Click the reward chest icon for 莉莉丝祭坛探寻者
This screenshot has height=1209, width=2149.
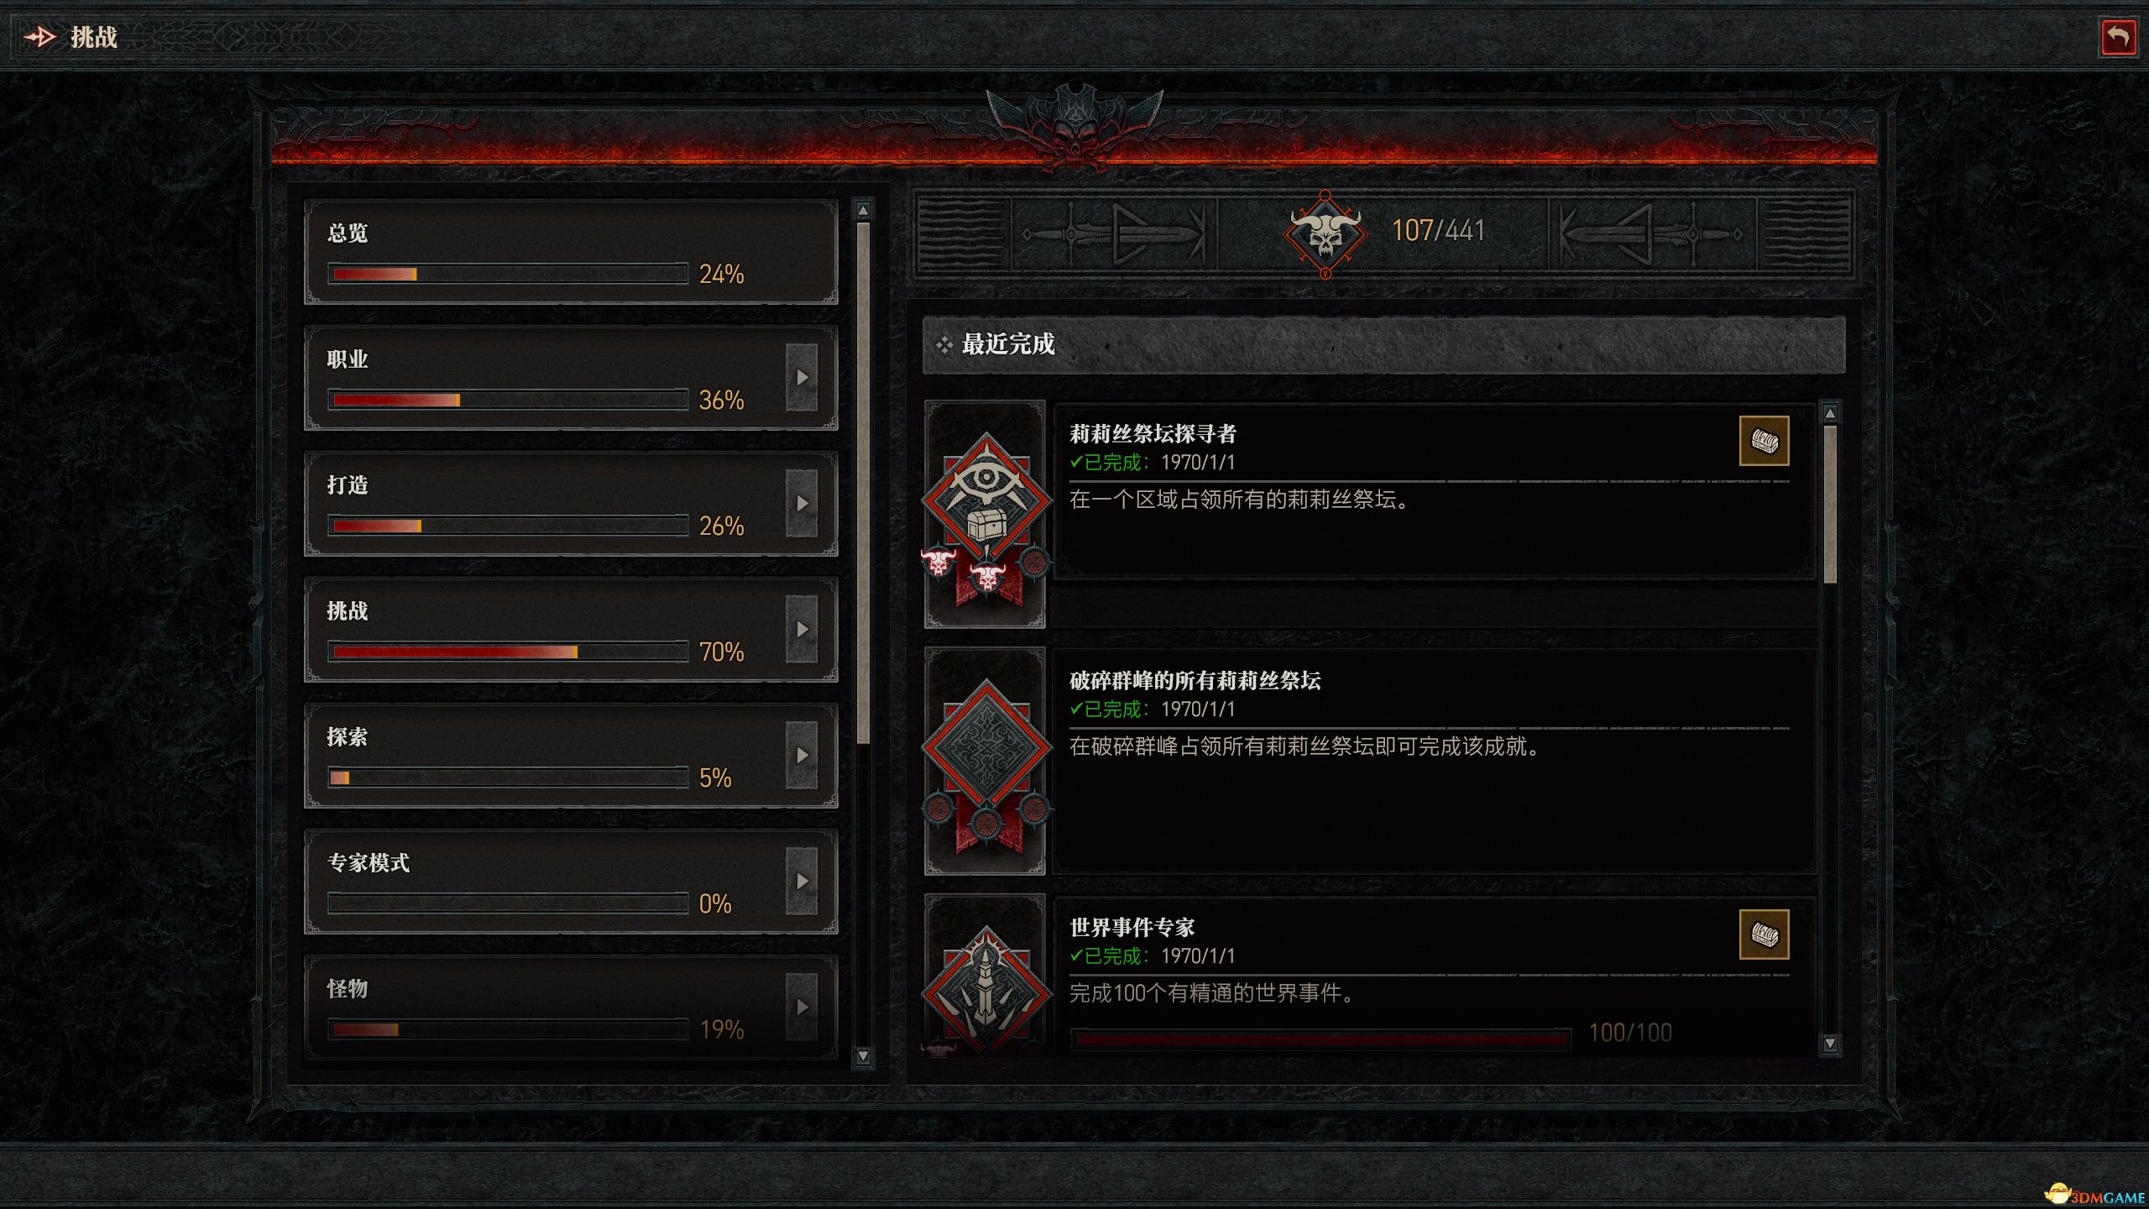click(x=1764, y=441)
